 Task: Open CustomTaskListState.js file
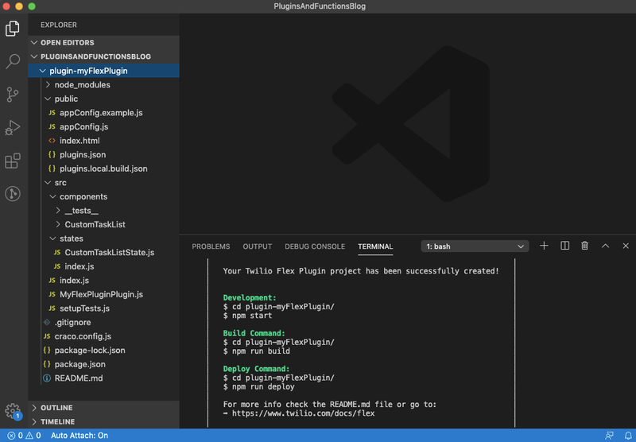(x=103, y=252)
